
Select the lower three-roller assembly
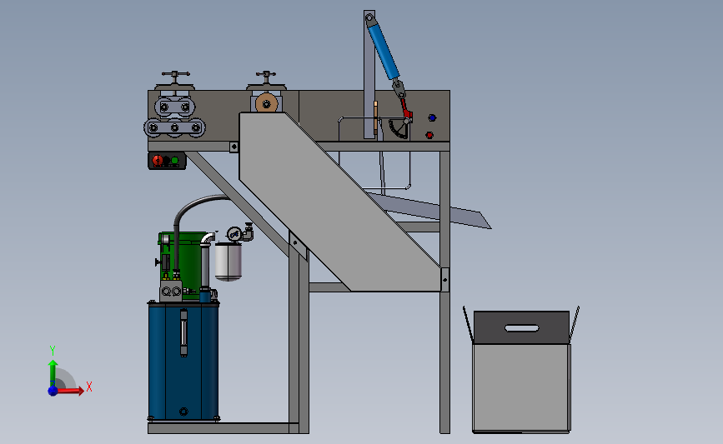175,127
